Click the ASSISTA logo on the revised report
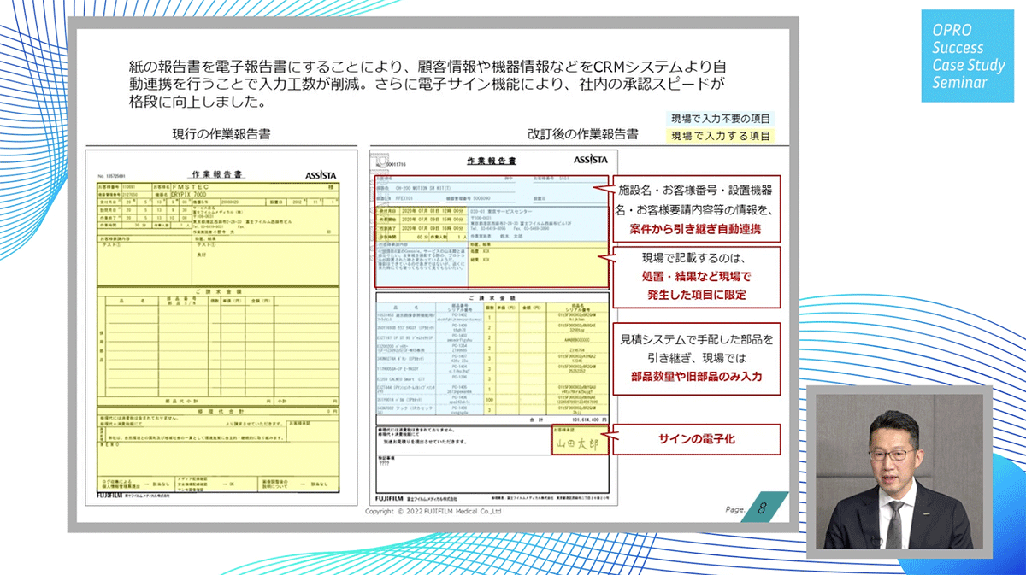This screenshot has height=575, width=1026. pos(590,160)
